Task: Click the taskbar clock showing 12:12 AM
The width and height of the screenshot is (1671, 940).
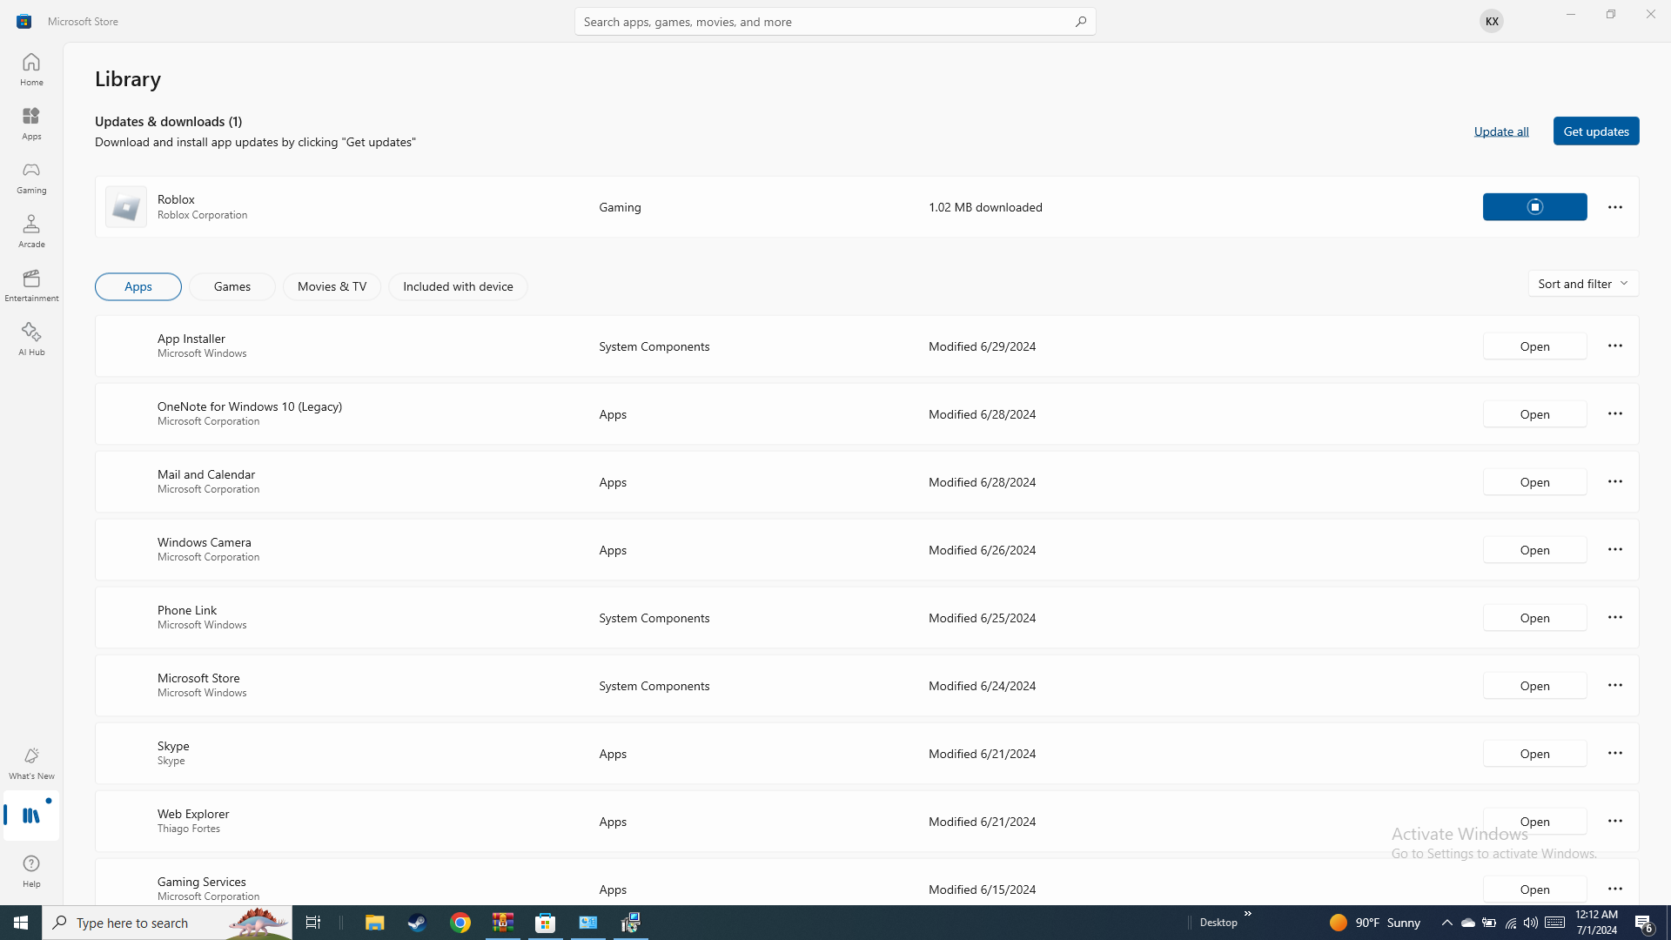Action: tap(1597, 923)
